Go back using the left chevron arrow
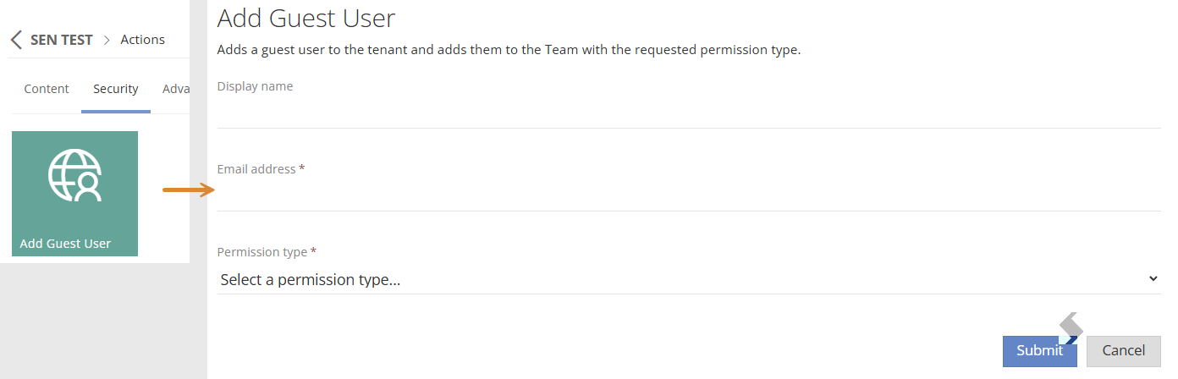 [x=16, y=40]
